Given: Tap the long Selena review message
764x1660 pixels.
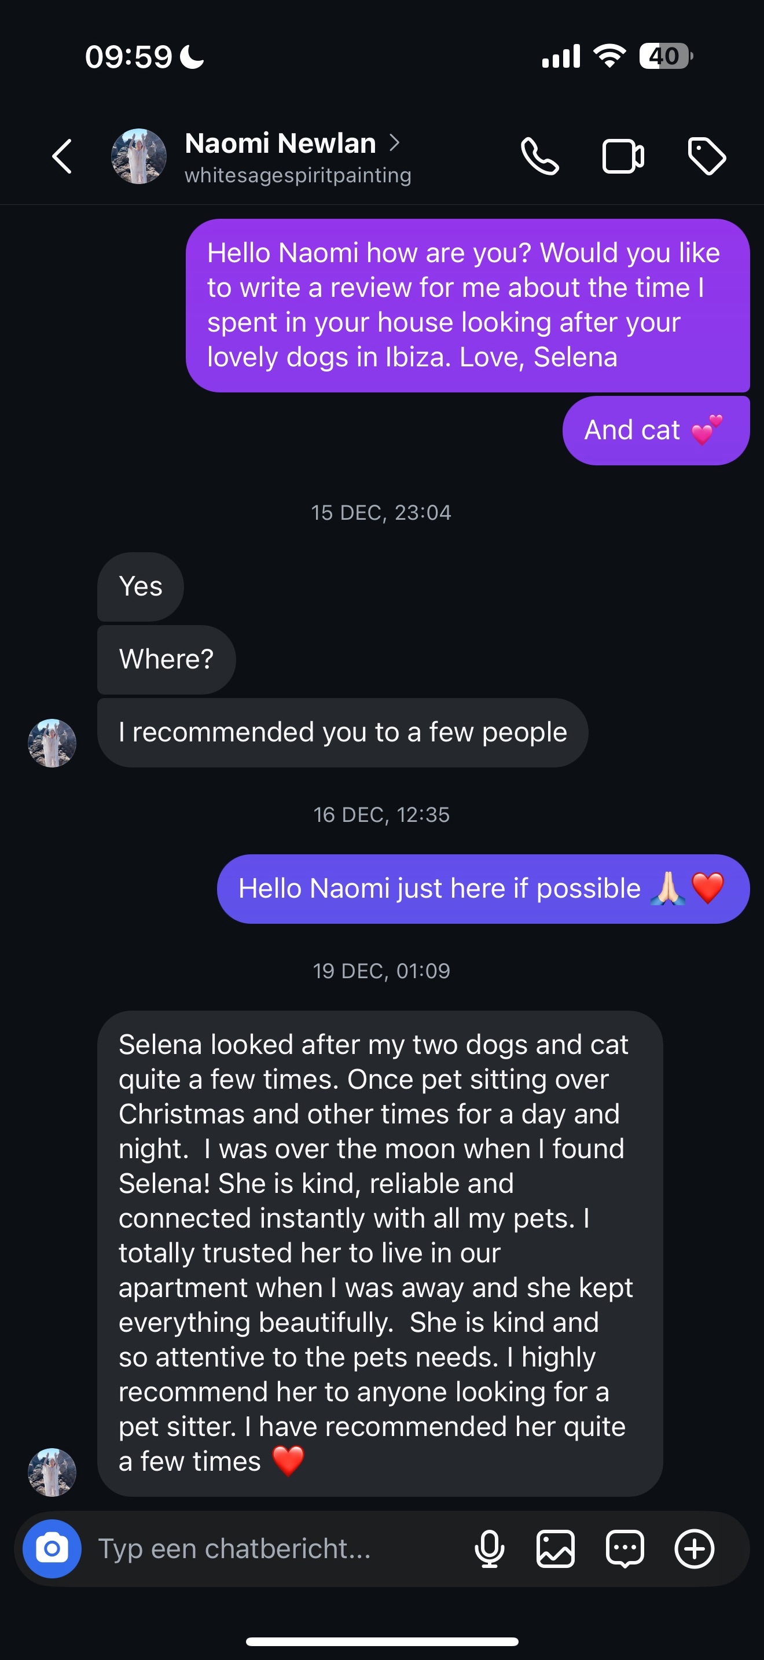Looking at the screenshot, I should pyautogui.click(x=380, y=1253).
